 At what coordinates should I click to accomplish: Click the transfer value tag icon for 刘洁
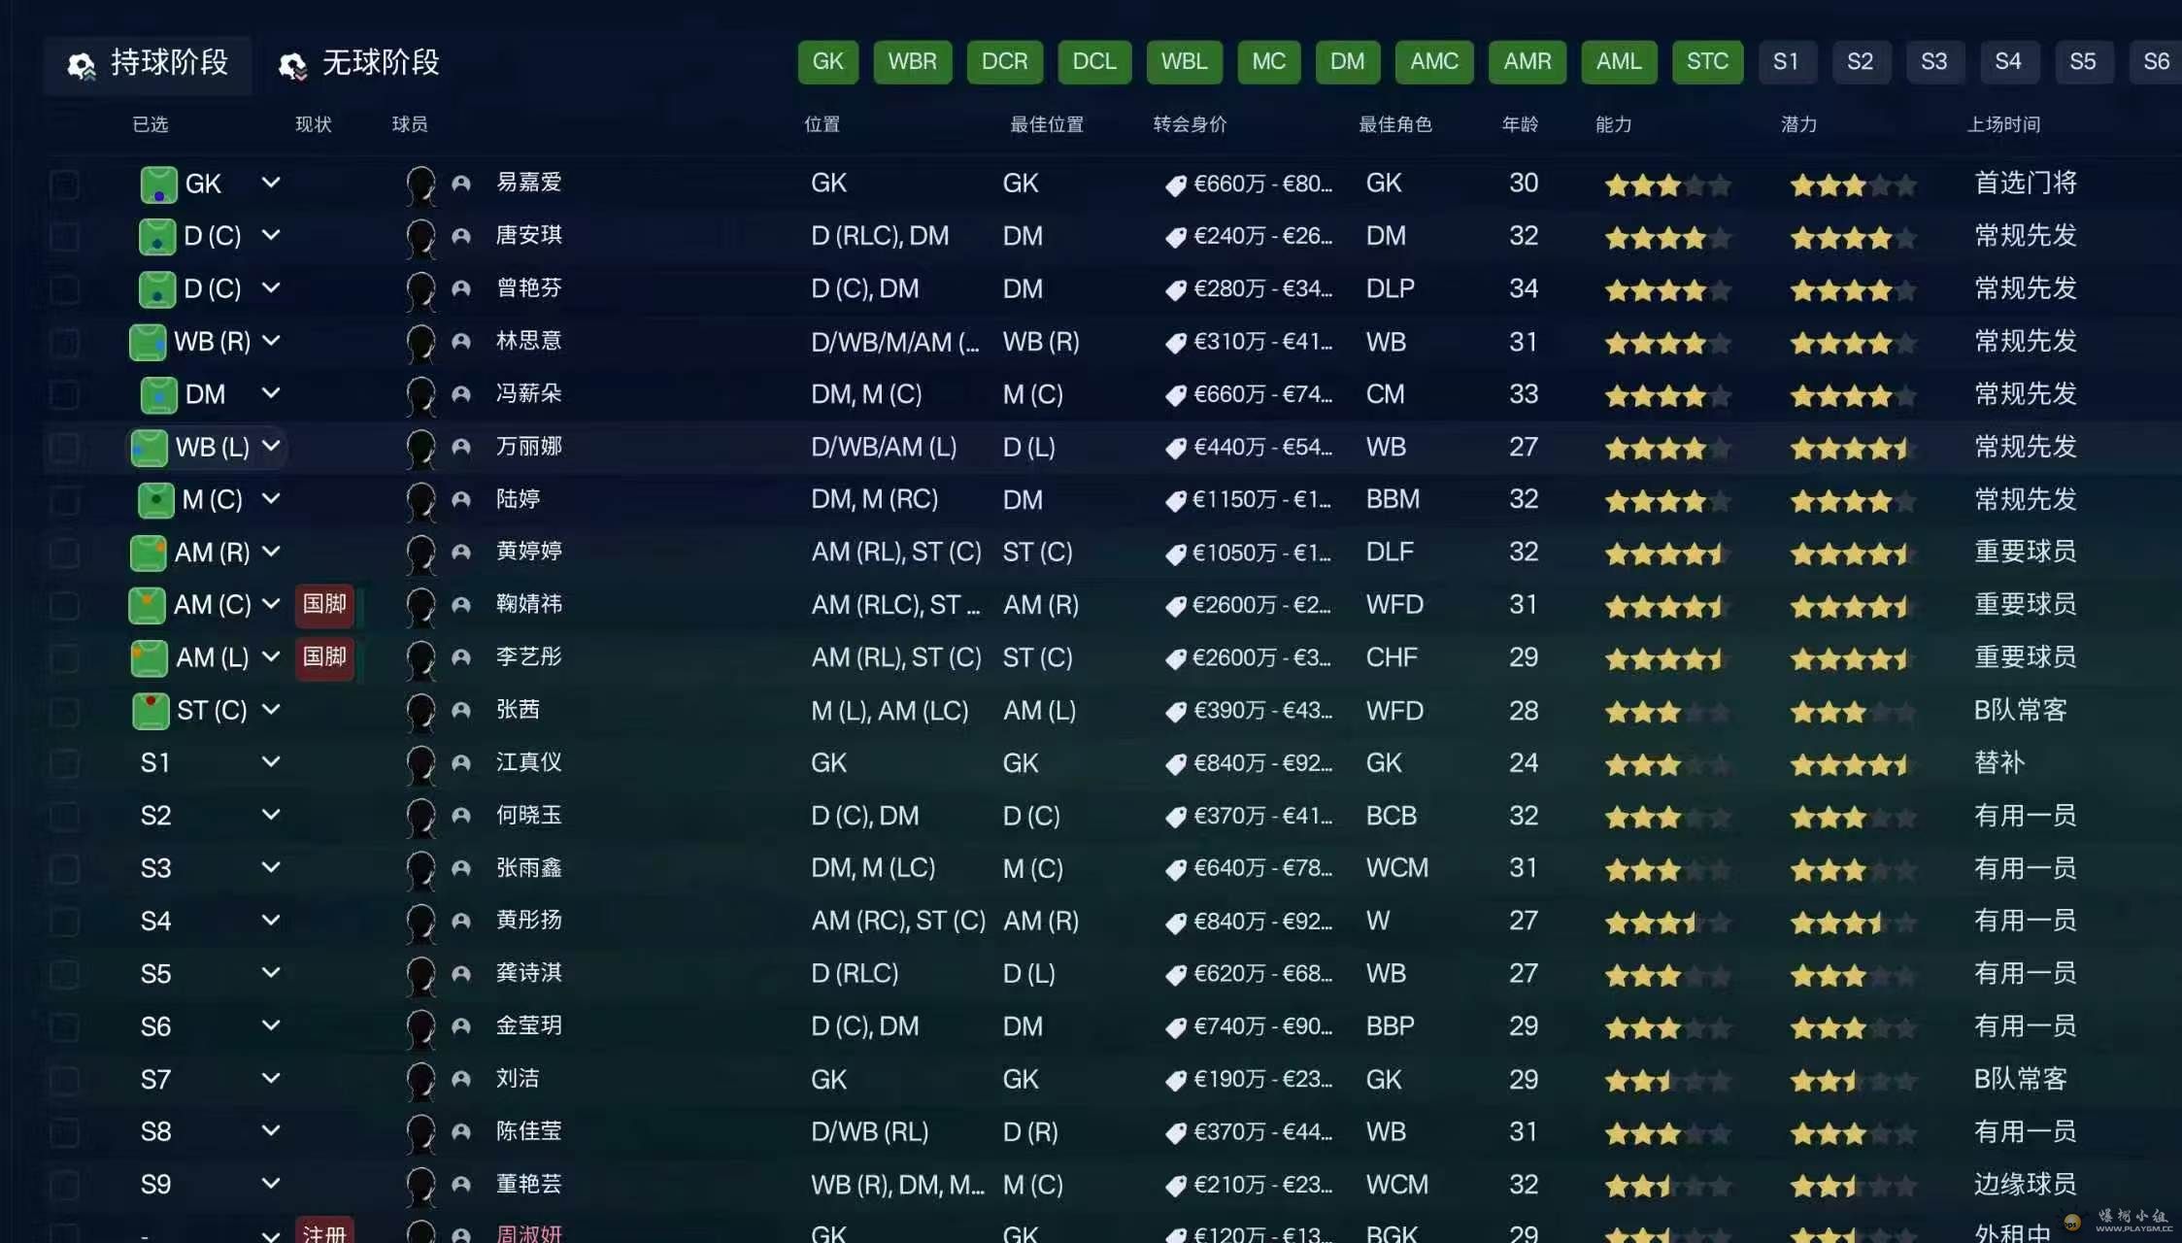tap(1175, 1081)
